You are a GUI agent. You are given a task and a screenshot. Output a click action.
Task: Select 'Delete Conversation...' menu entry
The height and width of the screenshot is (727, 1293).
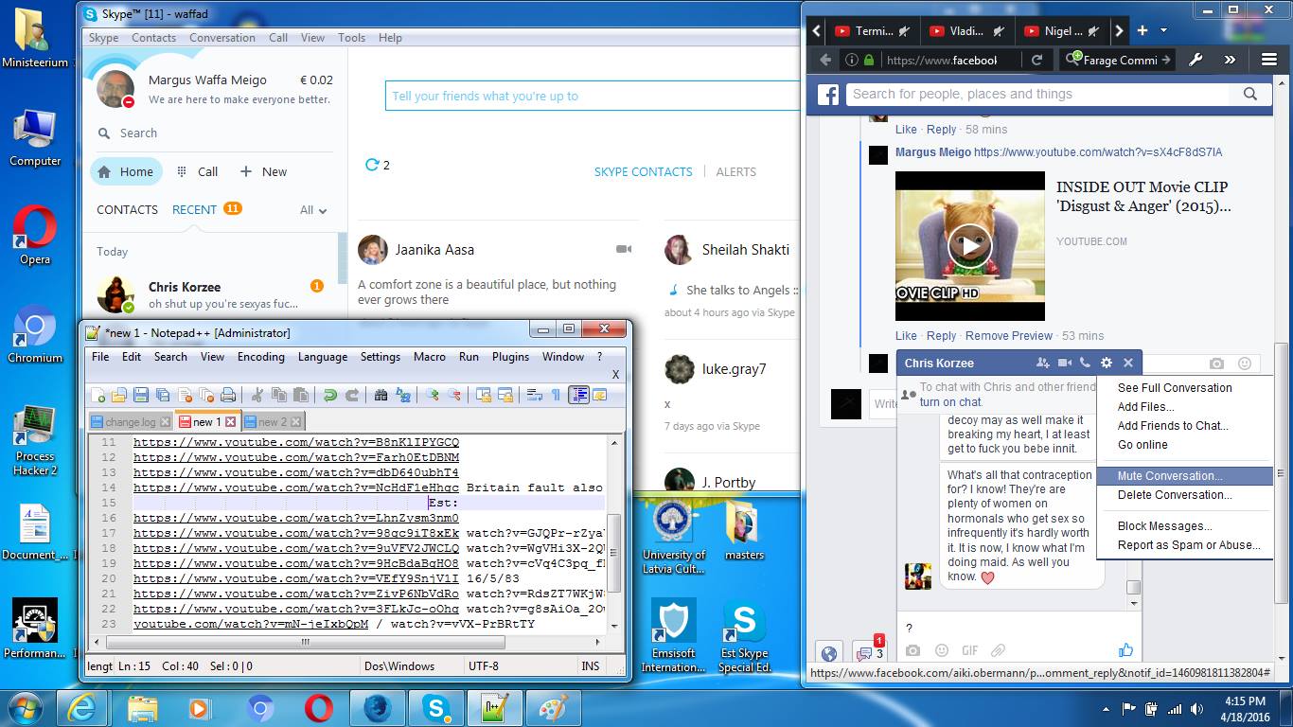pos(1185,495)
